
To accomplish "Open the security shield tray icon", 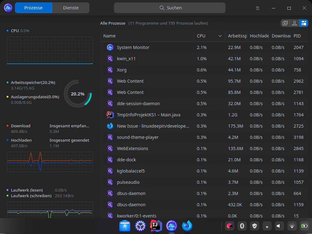I will (254, 226).
